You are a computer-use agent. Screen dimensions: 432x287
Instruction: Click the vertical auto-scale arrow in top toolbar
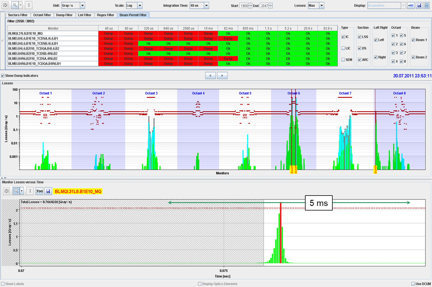(x=29, y=5)
